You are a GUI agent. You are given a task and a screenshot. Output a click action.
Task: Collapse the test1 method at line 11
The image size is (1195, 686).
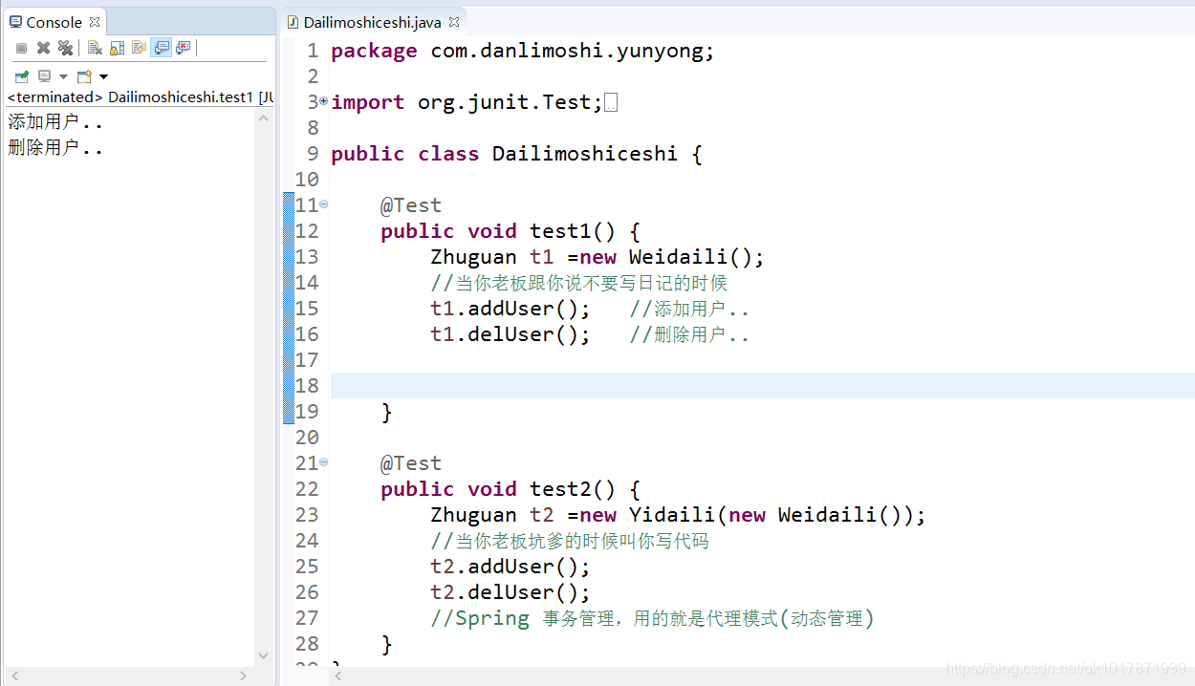323,204
